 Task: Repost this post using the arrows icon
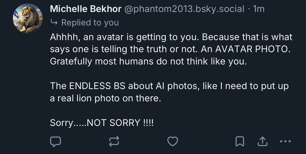114,141
